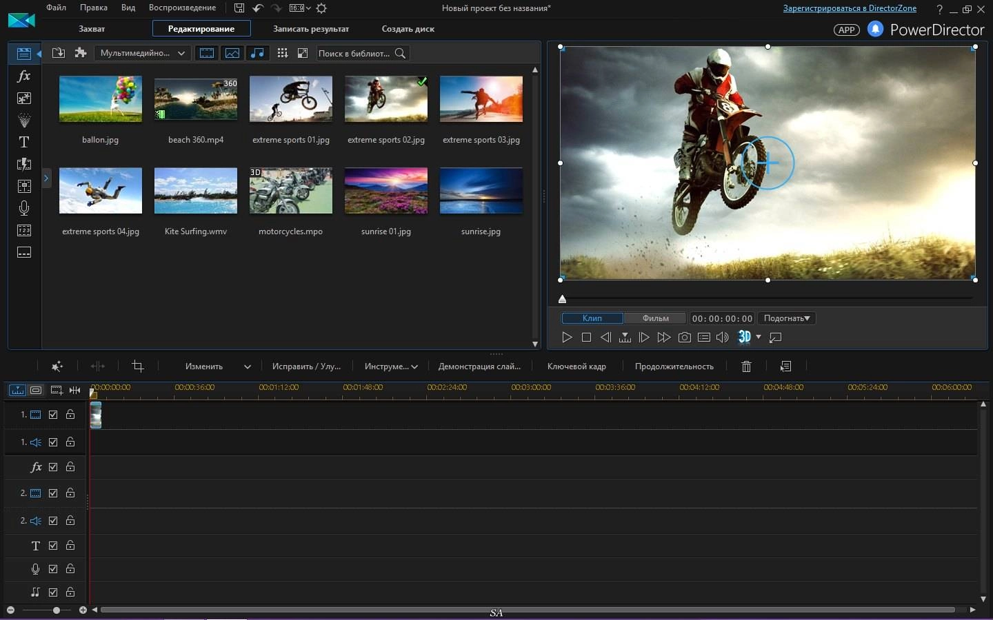
Task: Click the preview playback position slider marker
Action: coord(562,299)
